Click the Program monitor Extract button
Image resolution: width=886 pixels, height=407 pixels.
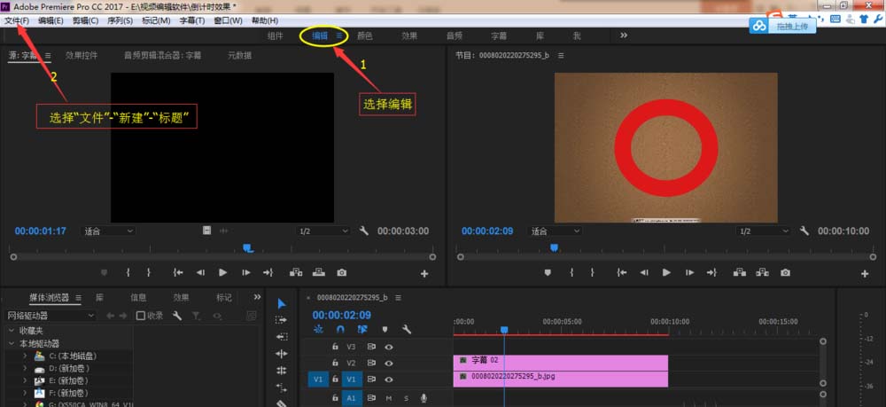tap(762, 272)
